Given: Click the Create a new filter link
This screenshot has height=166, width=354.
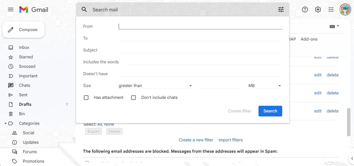Looking at the screenshot, I should (196, 140).
